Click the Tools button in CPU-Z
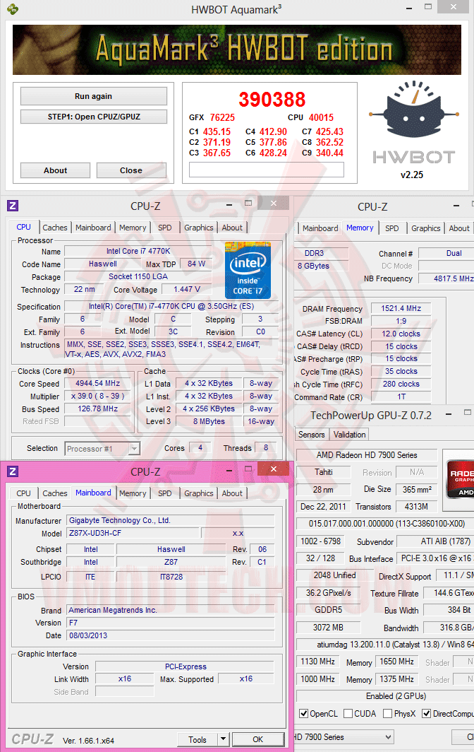The height and width of the screenshot is (752, 474). (197, 739)
